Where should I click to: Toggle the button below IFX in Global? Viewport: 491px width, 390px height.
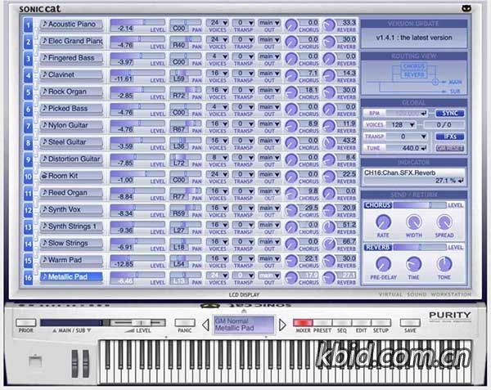coord(449,148)
